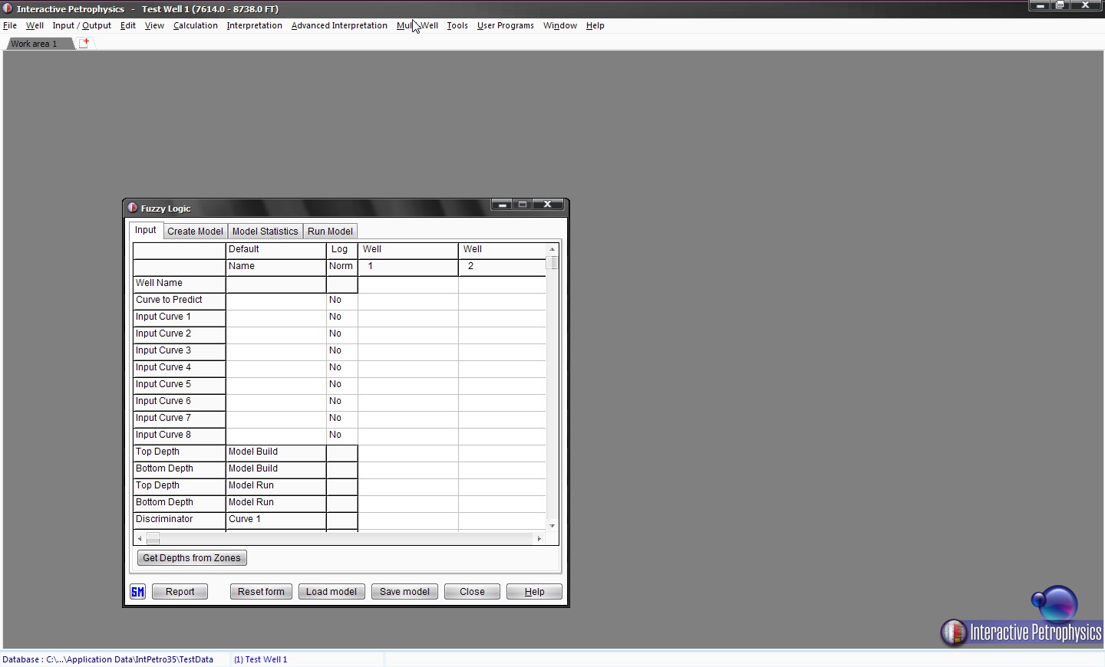Select the Work area 1 tab
Viewport: 1105px width, 667px height.
coord(37,44)
